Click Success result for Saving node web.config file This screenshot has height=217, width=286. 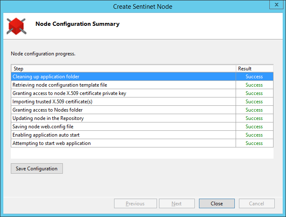tap(254, 127)
